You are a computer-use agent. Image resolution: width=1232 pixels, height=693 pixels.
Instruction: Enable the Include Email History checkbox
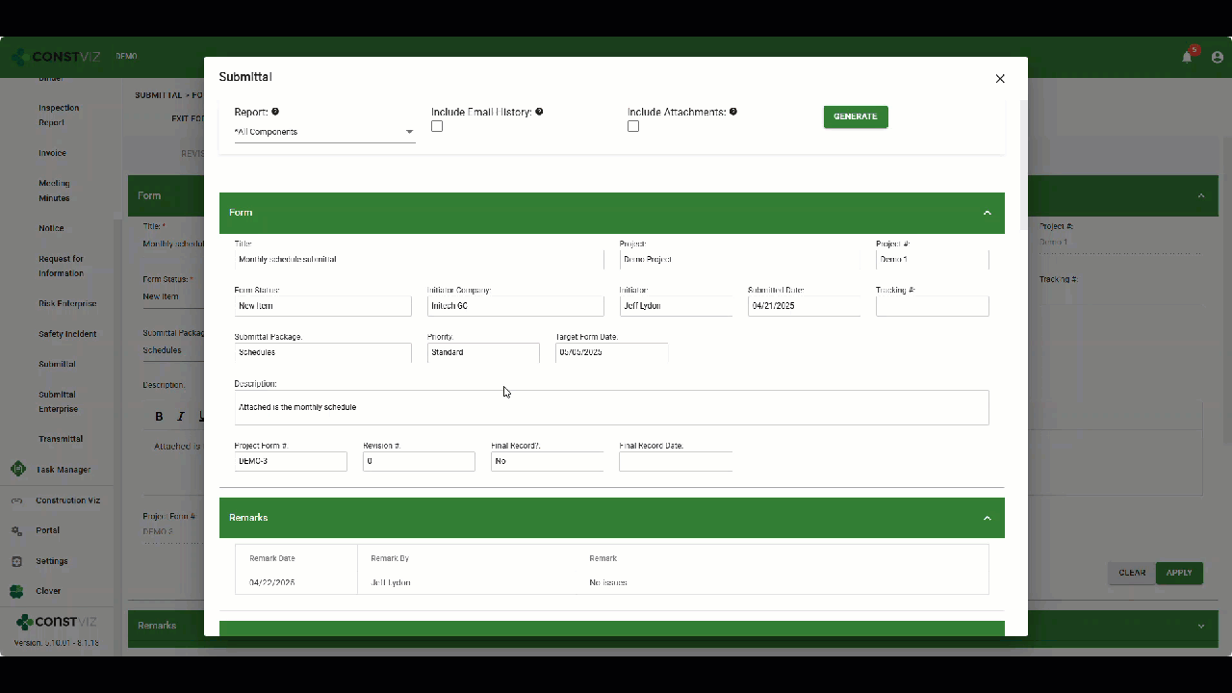437,126
